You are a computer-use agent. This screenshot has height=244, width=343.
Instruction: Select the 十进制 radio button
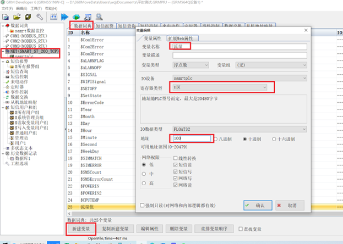pos(245,139)
